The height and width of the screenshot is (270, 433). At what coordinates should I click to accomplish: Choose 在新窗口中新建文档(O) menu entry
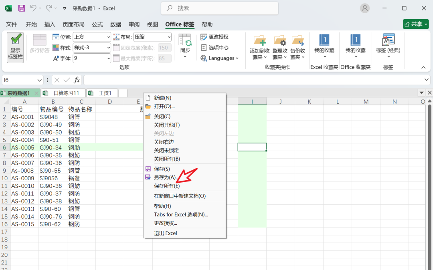185,196
